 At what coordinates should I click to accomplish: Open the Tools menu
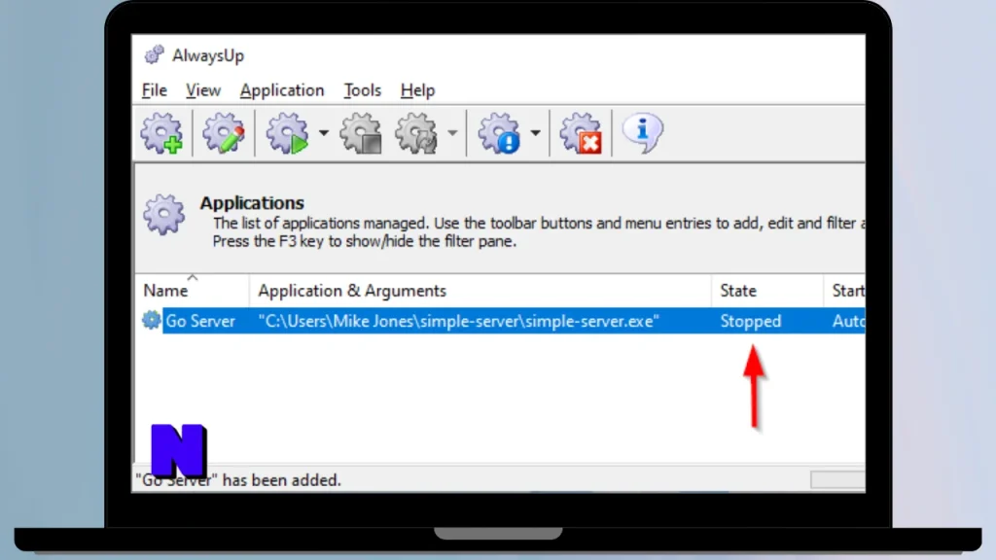pyautogui.click(x=362, y=90)
